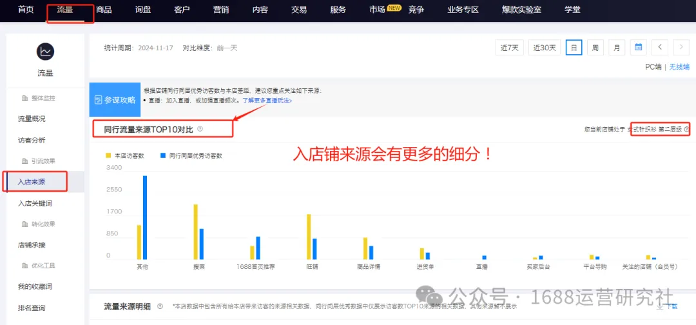The height and width of the screenshot is (325, 696).
Task: Click the 引流效果 group header
Action: click(x=39, y=161)
